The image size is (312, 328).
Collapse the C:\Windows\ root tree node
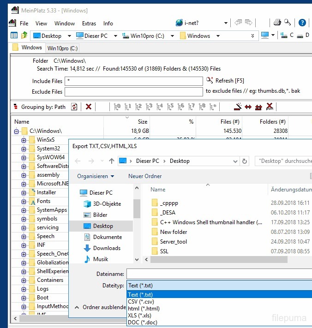[17, 131]
